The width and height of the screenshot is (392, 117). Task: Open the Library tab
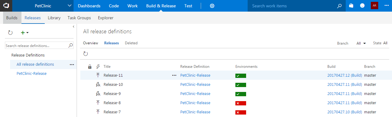tap(54, 18)
